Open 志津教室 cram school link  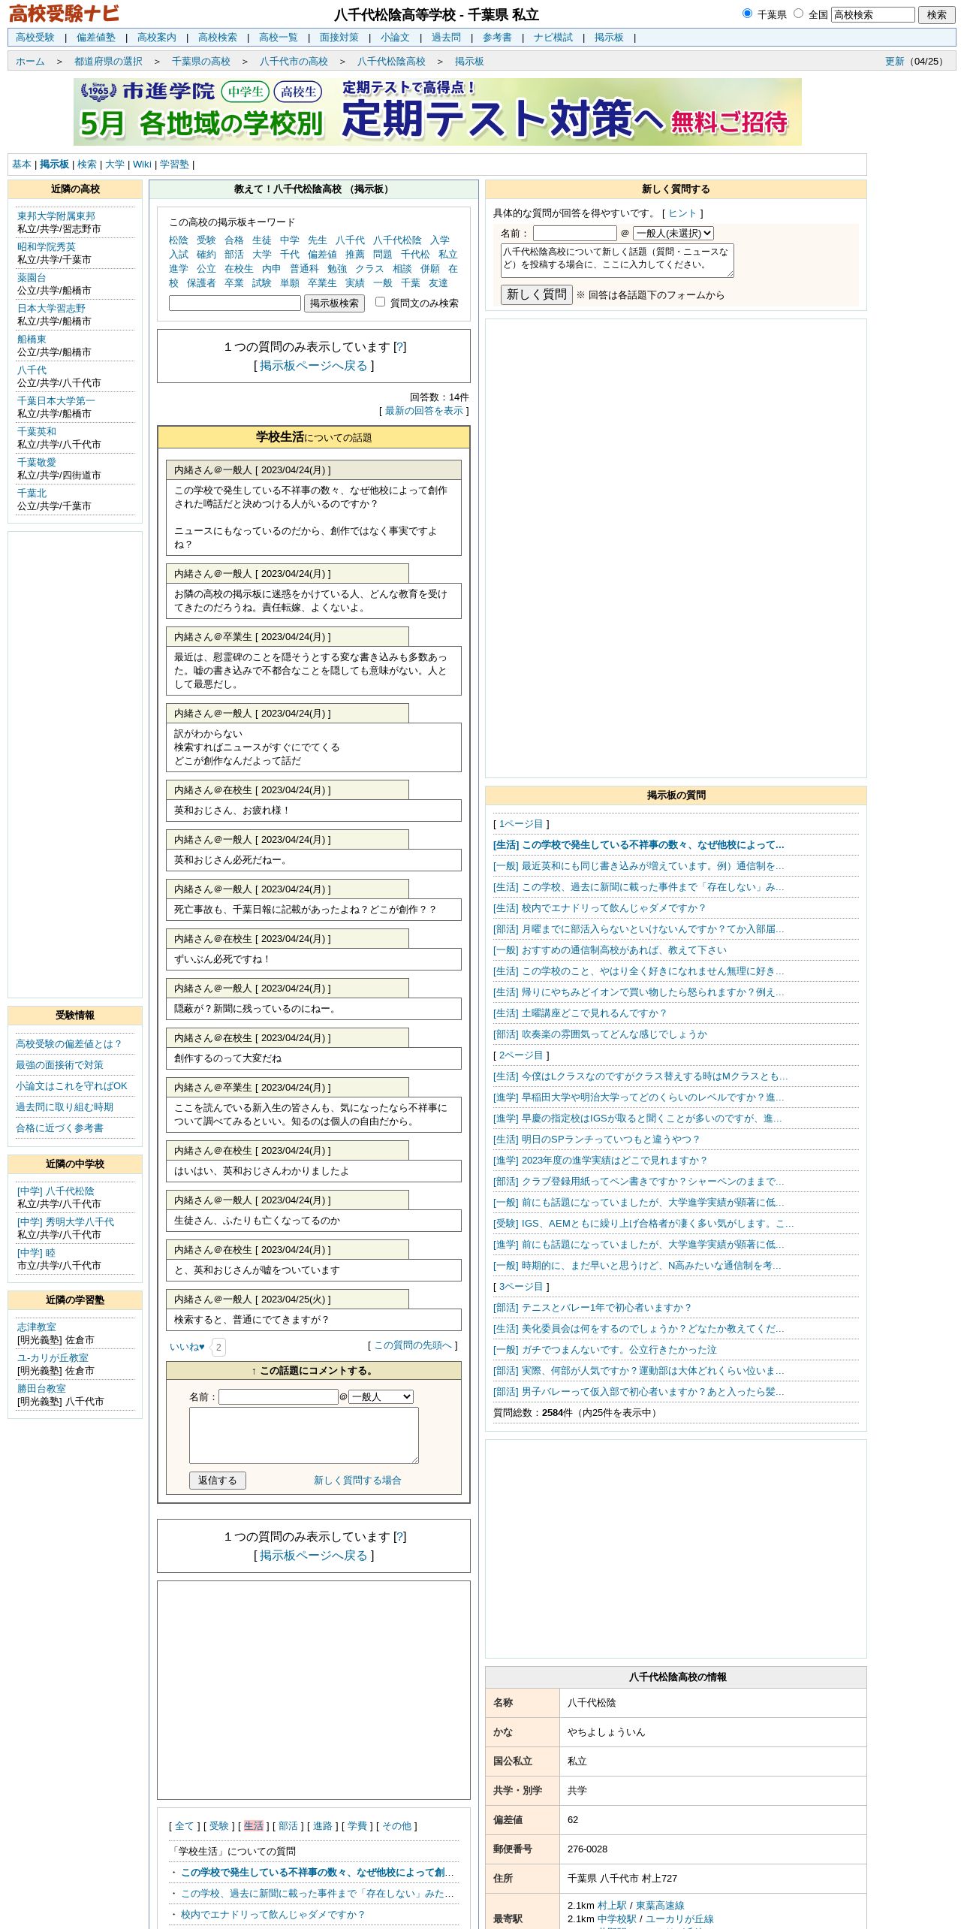pos(37,1327)
